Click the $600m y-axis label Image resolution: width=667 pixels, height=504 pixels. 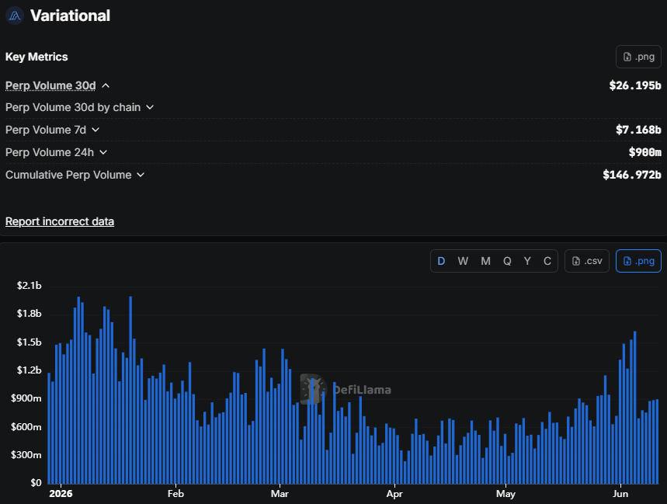pos(26,426)
